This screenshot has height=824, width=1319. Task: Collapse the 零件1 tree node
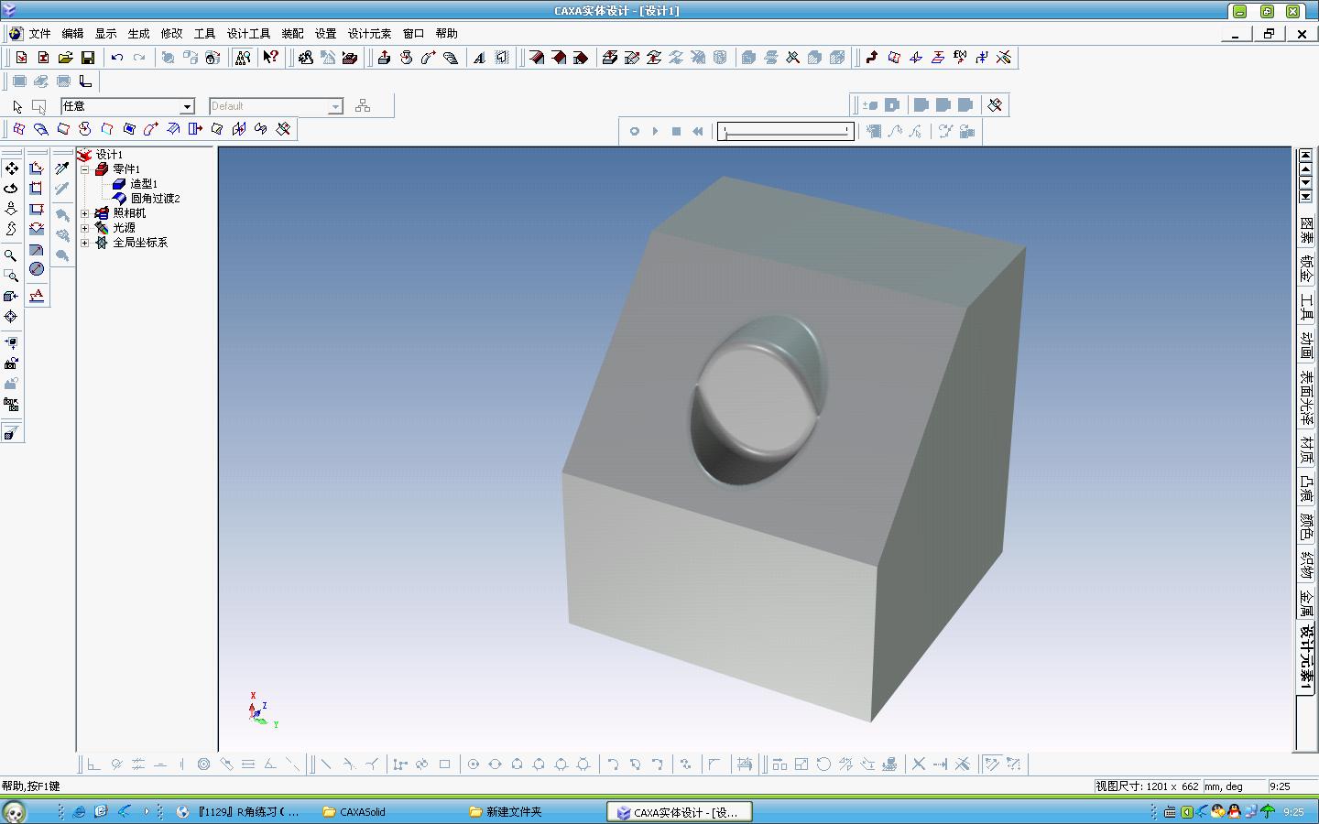point(85,169)
